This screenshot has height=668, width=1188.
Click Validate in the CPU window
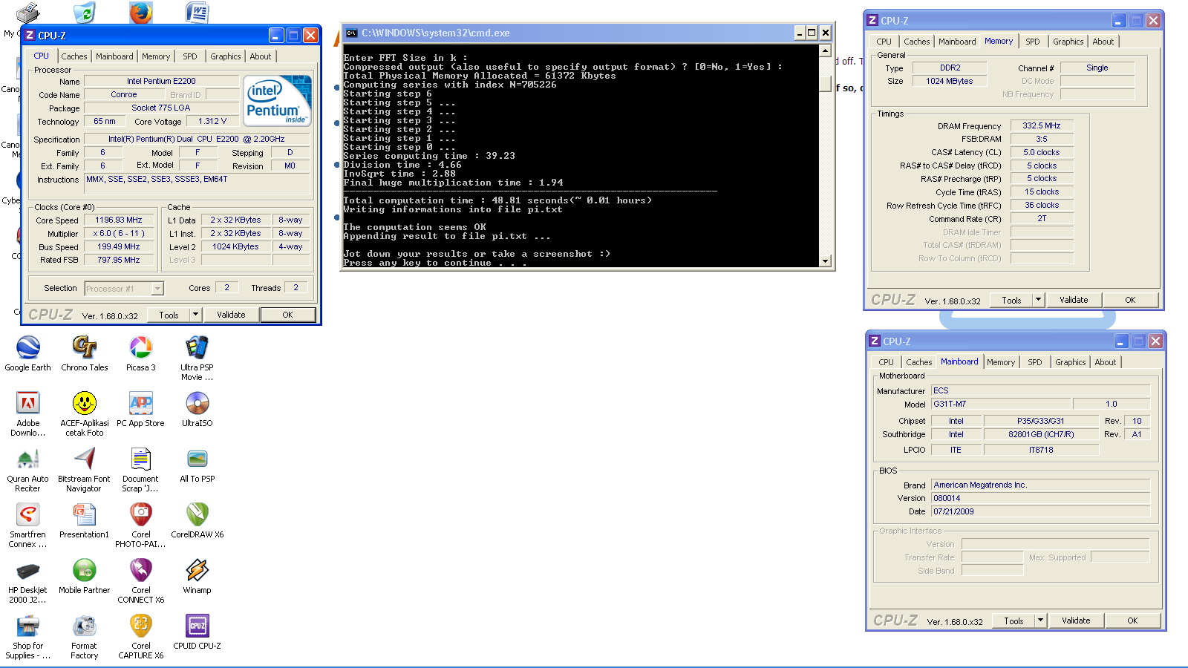point(231,315)
